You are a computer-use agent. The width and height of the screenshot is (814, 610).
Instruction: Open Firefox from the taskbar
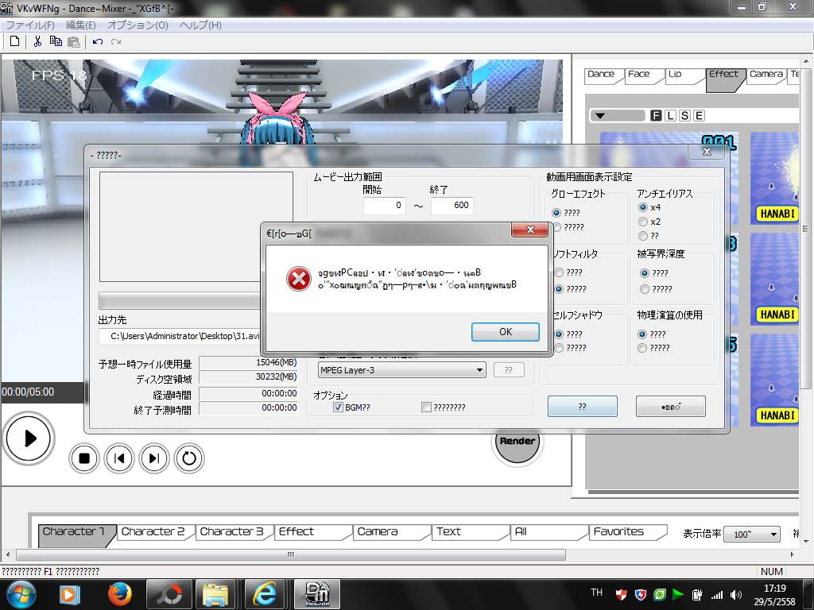119,594
